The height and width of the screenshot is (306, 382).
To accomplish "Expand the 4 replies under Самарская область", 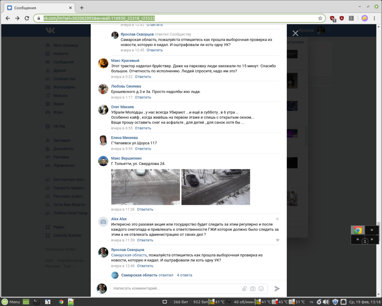I will (x=185, y=275).
